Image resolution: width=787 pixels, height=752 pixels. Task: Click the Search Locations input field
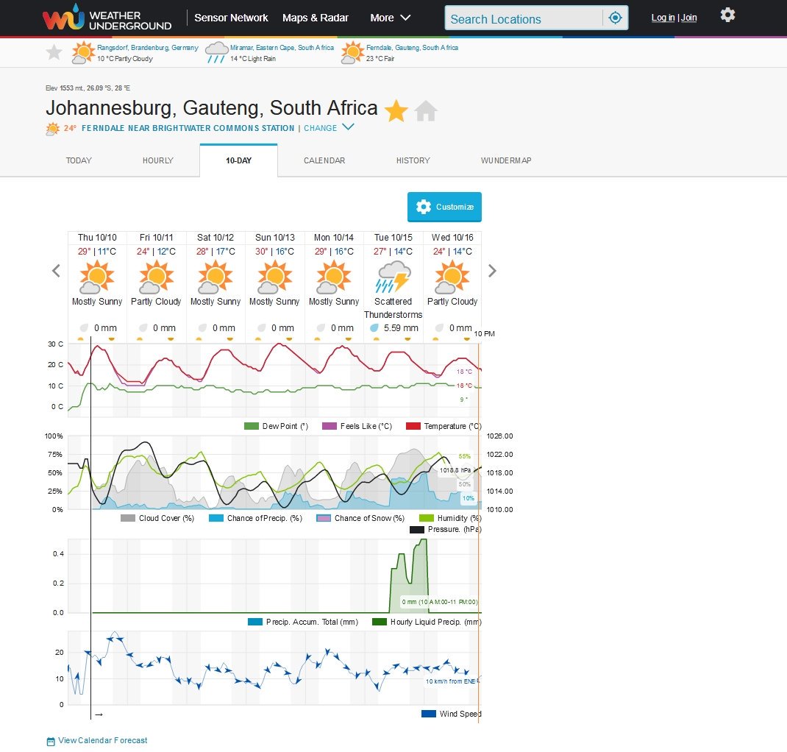coord(522,17)
